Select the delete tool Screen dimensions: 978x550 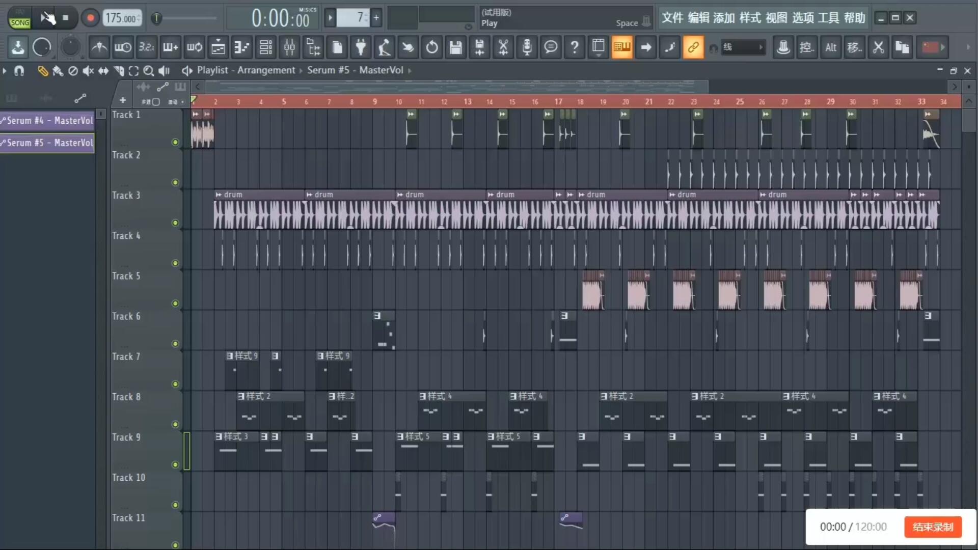pos(73,71)
